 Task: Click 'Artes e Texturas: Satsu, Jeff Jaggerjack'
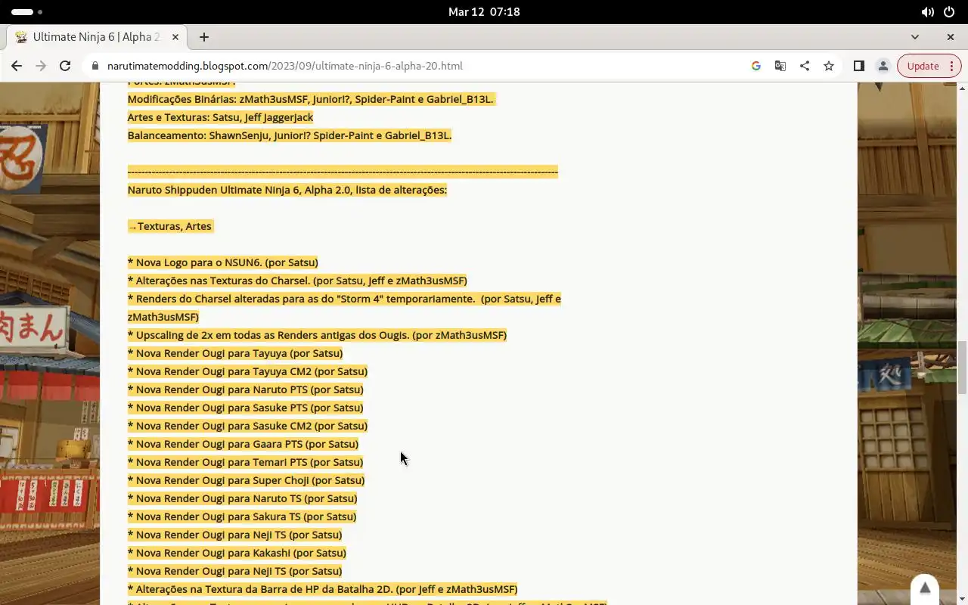click(x=220, y=117)
